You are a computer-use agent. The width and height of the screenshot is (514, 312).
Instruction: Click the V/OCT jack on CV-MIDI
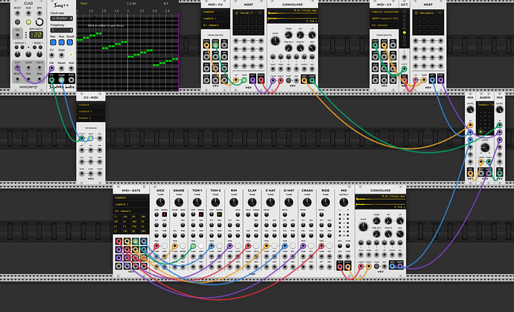(82, 139)
